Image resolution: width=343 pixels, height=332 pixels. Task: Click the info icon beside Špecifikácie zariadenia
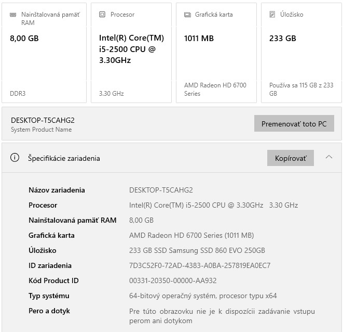(15, 158)
